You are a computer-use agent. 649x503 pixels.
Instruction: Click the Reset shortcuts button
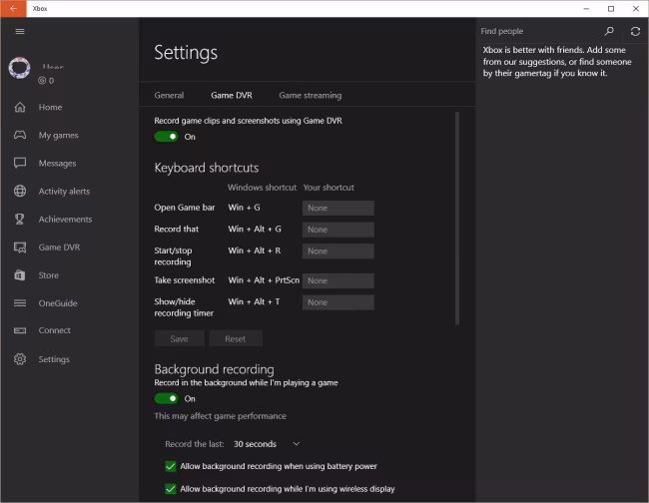tap(236, 338)
